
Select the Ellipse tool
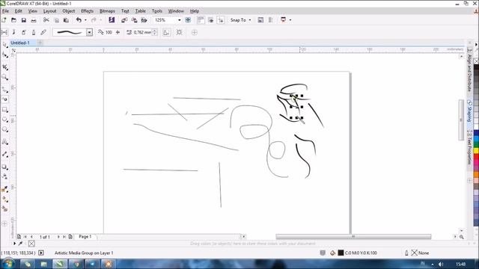(x=5, y=120)
